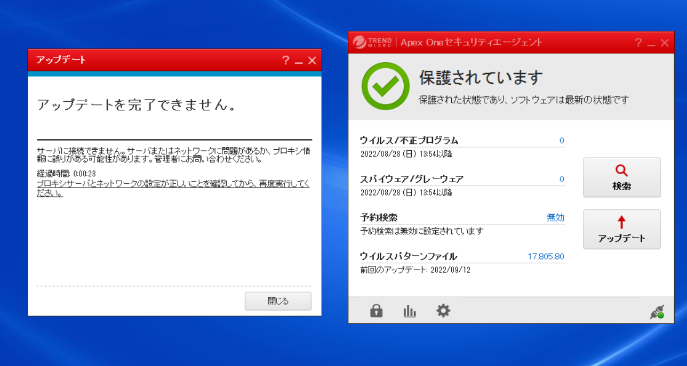Open help in the アップデート dialog
The height and width of the screenshot is (366, 687).
coord(287,60)
